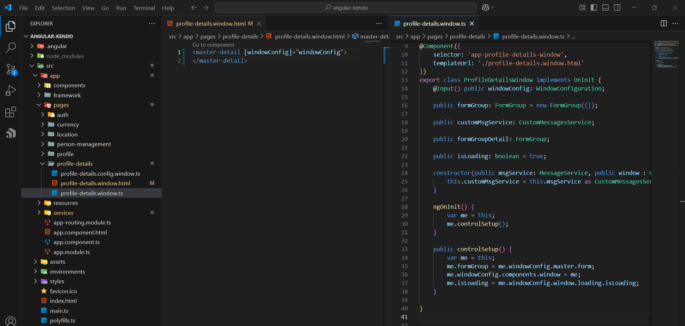This screenshot has height=326, width=685.
Task: Expand the node_modules folder
Action: pyautogui.click(x=32, y=56)
